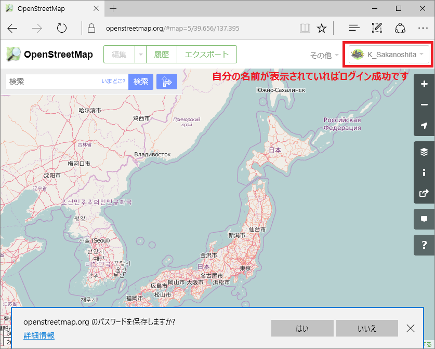Viewport: 435px width, 349px height.
Task: Click the 서울 (Seoul) map label
Action: coord(94,240)
